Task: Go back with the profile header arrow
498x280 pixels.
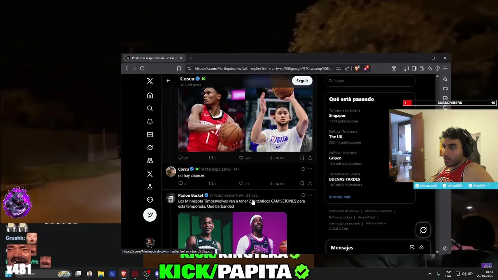Action: pyautogui.click(x=168, y=80)
